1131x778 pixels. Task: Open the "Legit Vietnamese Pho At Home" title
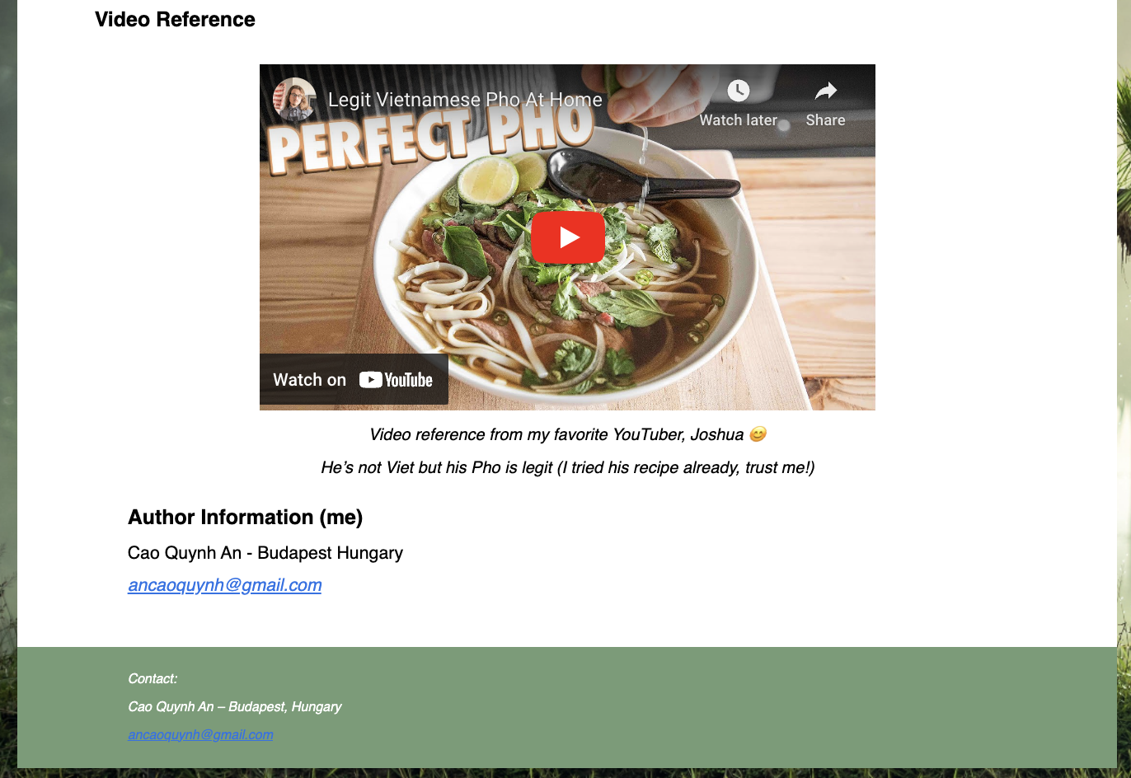tap(465, 100)
